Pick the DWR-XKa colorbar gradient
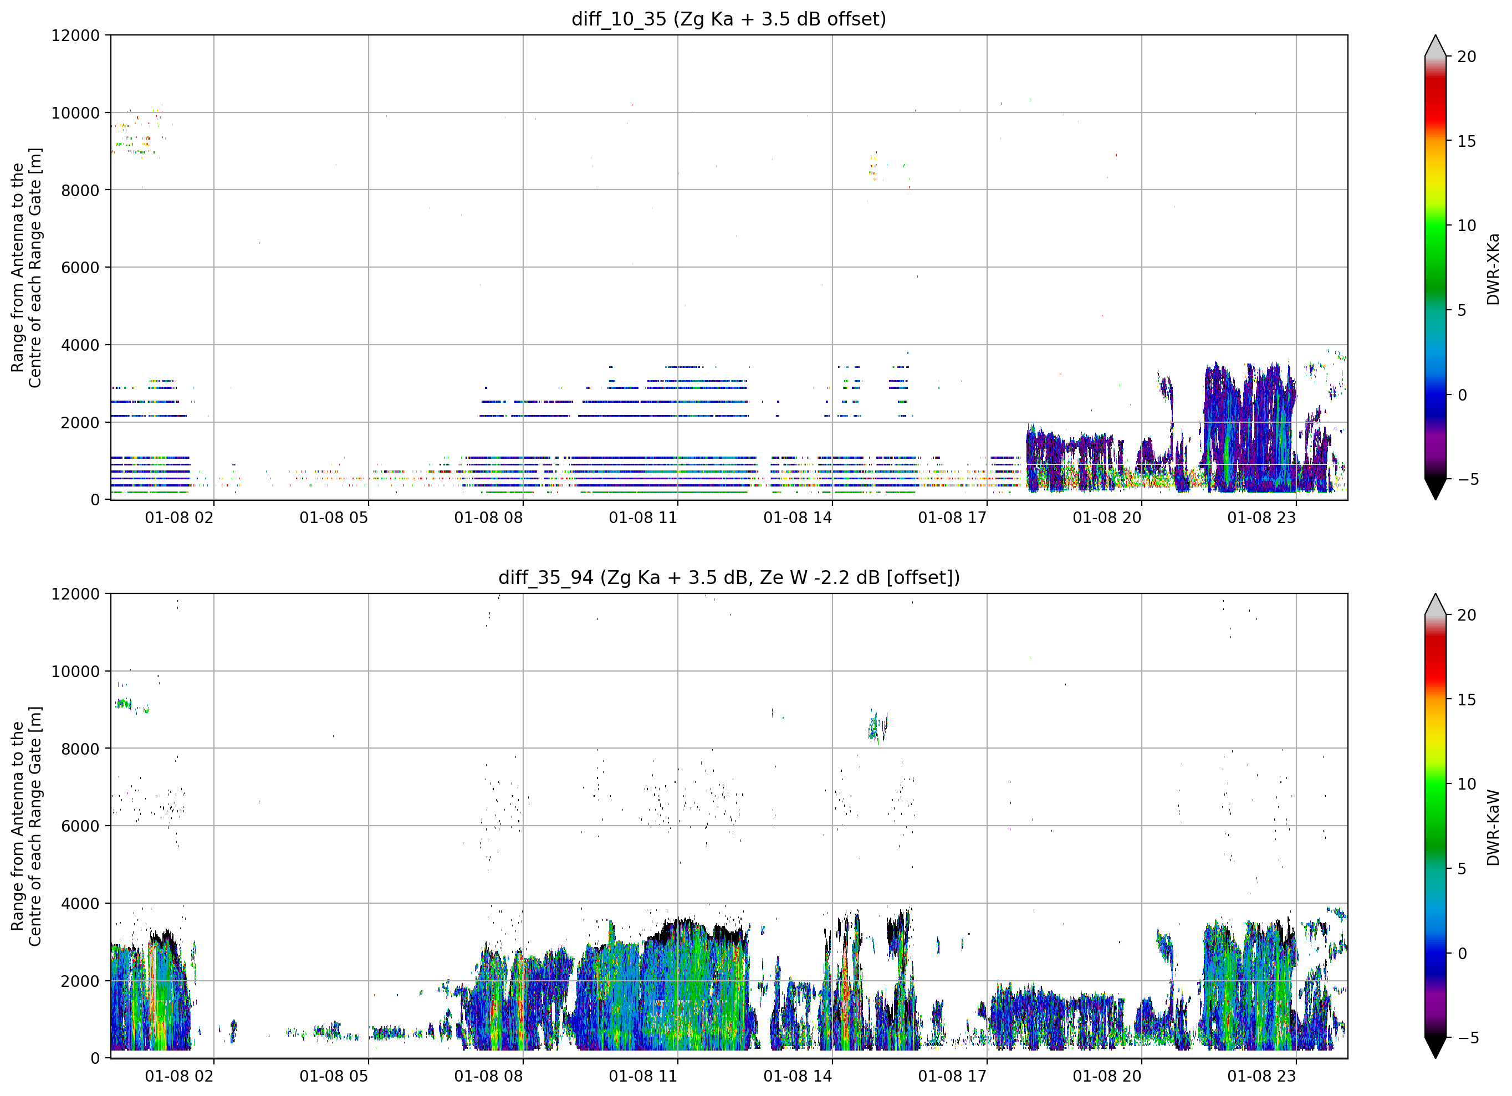This screenshot has width=1512, height=1096. click(x=1436, y=267)
